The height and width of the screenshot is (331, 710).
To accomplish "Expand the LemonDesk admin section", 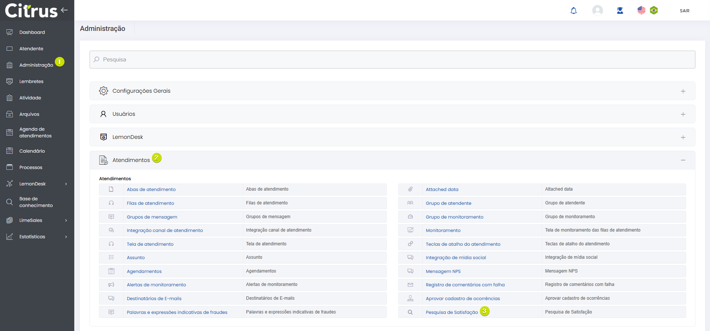I will click(x=683, y=137).
